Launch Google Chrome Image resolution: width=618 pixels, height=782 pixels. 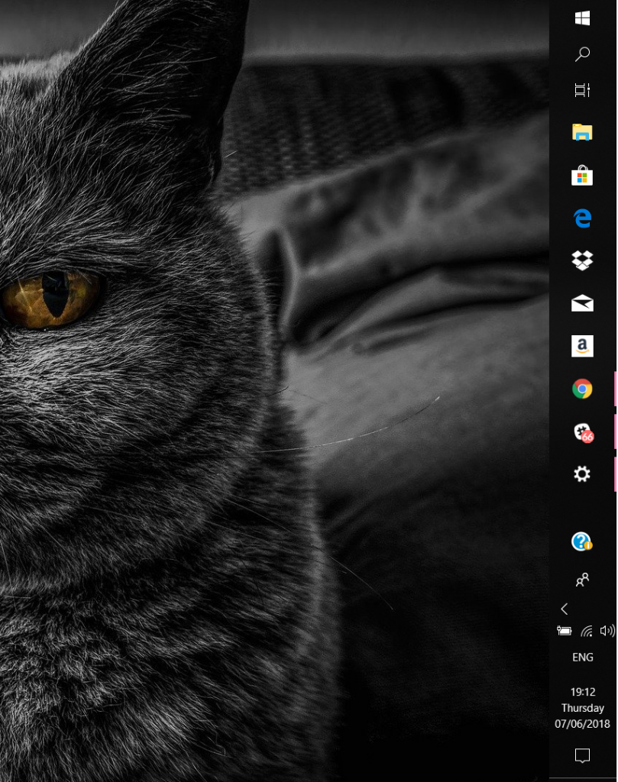point(582,388)
